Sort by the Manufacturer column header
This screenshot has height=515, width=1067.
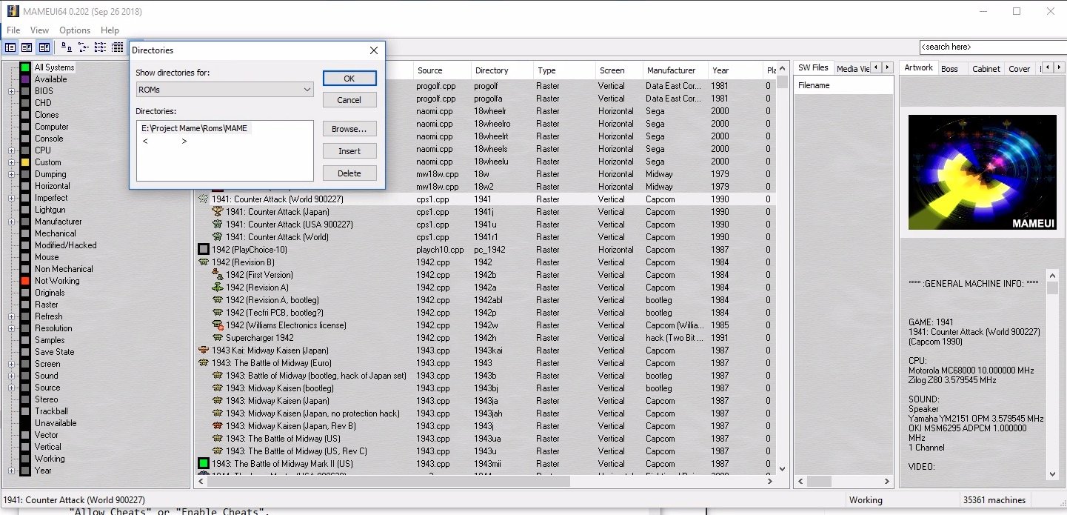(x=675, y=70)
